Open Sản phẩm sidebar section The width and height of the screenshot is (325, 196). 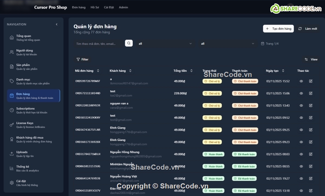(x=34, y=67)
